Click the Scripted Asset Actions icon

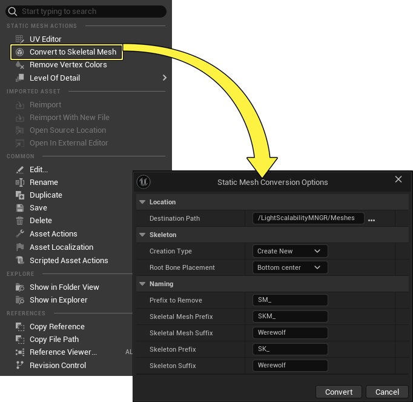[x=20, y=260]
